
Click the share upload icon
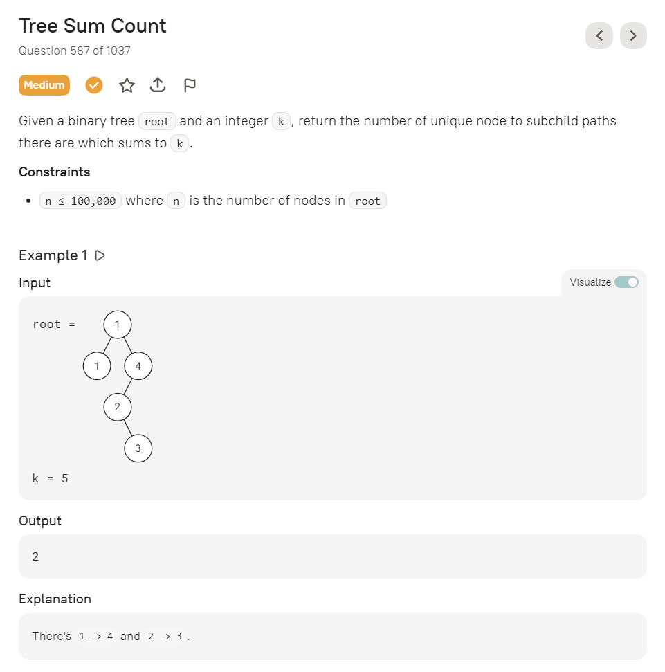point(158,85)
